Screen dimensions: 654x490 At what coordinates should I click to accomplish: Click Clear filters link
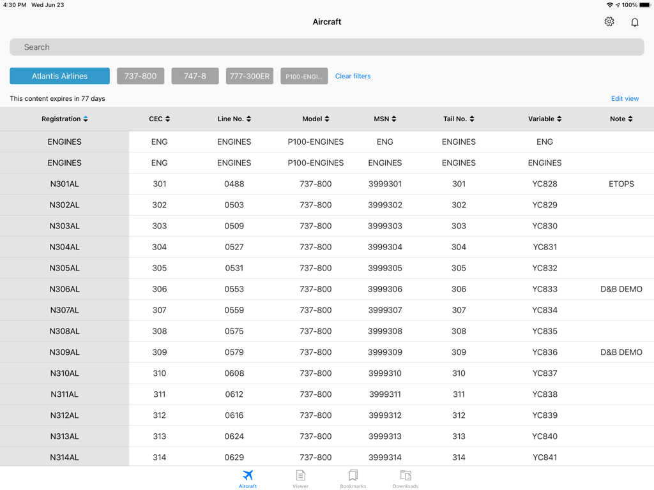pyautogui.click(x=353, y=76)
